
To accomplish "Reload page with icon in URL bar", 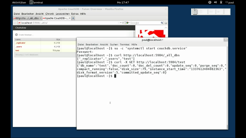I will pyautogui.click(x=123, y=23).
